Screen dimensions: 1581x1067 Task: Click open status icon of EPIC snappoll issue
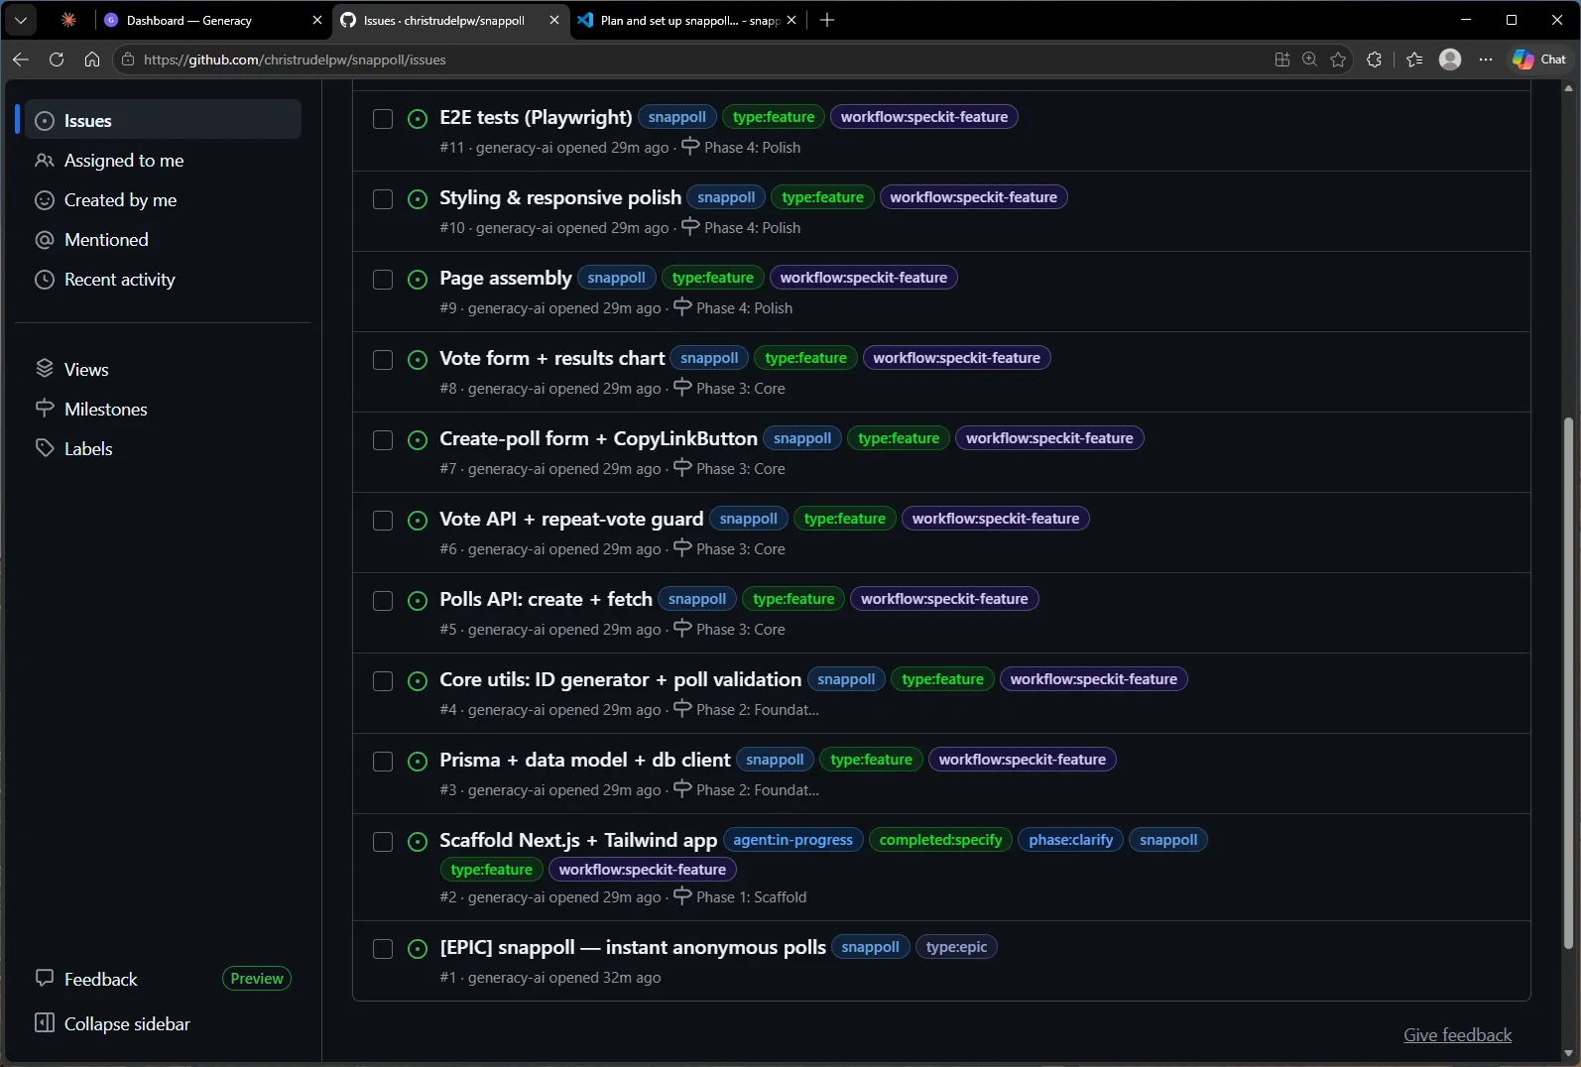point(418,949)
